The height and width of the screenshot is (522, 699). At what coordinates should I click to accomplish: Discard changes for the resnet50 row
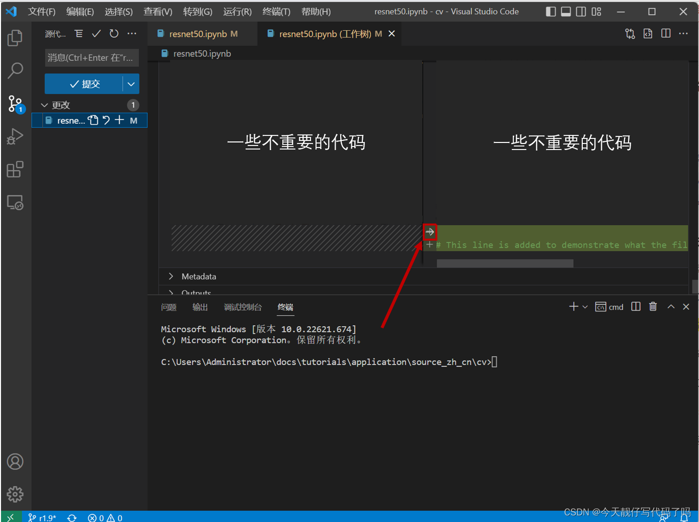tap(106, 120)
